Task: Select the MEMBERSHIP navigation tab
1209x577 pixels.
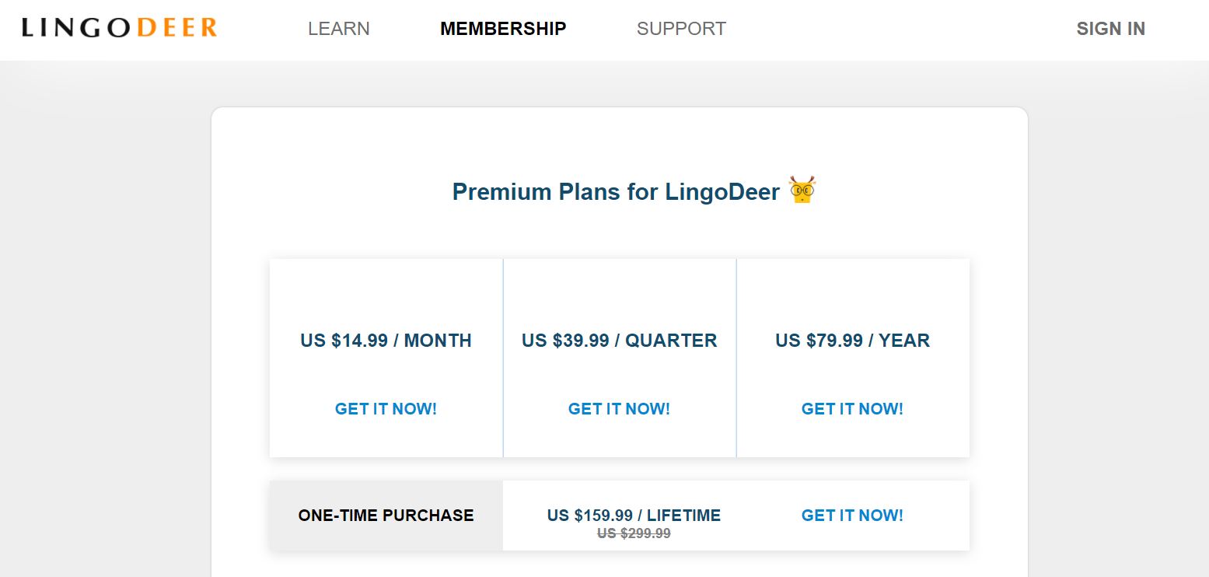Action: 503,29
